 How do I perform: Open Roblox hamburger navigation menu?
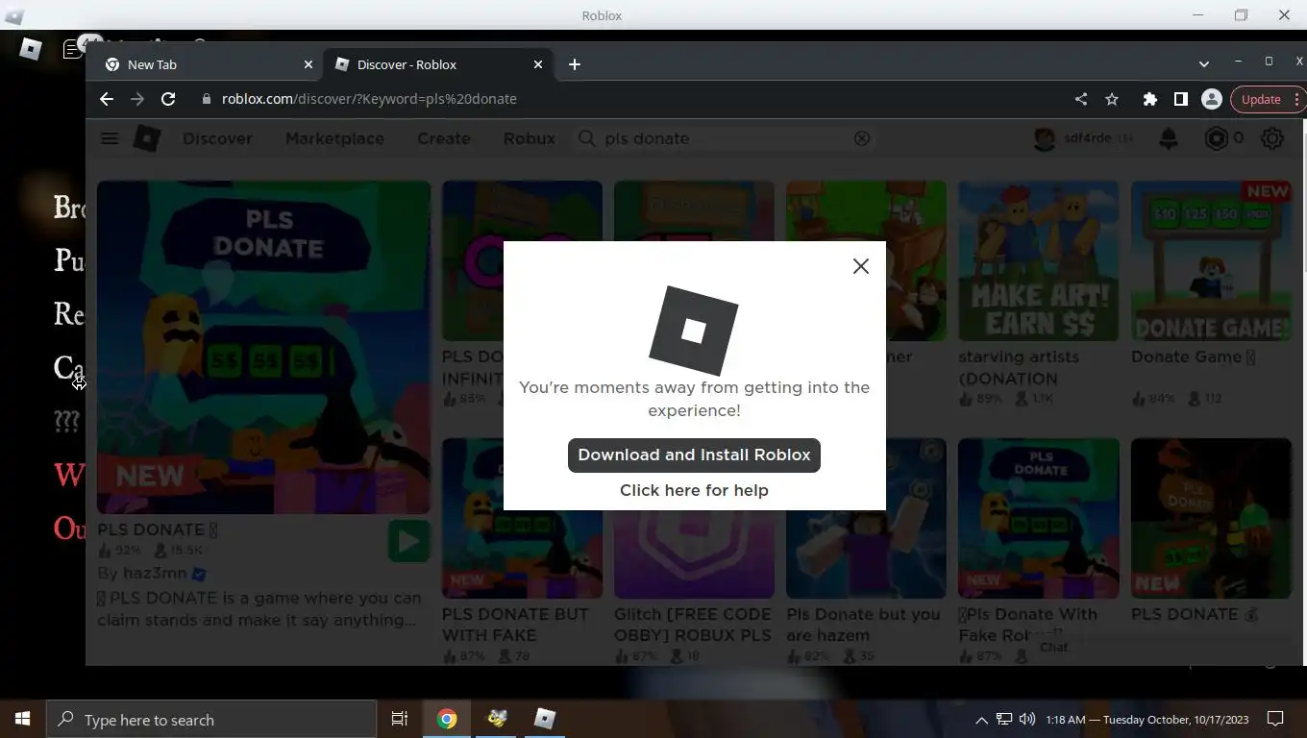pyautogui.click(x=110, y=138)
